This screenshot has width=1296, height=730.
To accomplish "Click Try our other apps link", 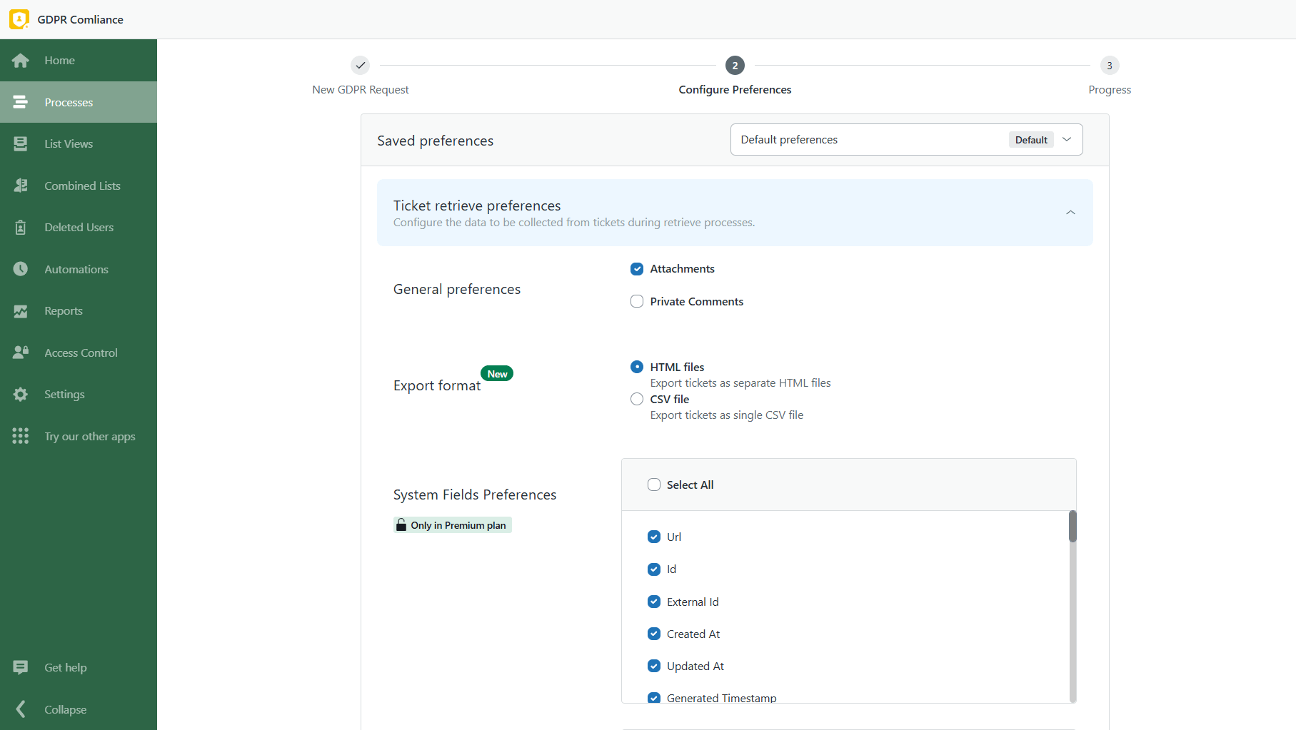I will pos(79,436).
